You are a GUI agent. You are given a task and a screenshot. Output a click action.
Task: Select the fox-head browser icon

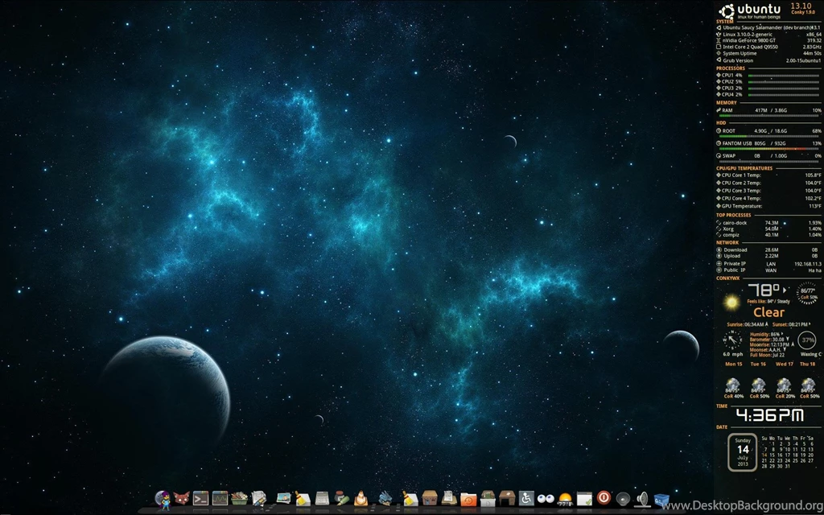181,499
